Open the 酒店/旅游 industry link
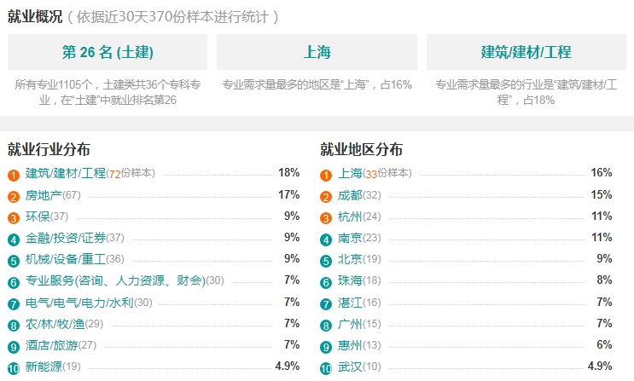This screenshot has width=634, height=381. click(x=51, y=345)
